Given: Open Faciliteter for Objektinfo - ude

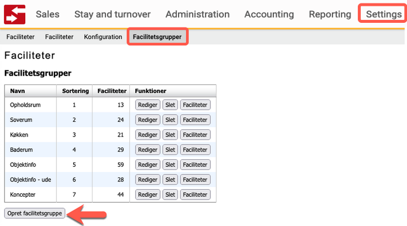Looking at the screenshot, I should (x=195, y=180).
